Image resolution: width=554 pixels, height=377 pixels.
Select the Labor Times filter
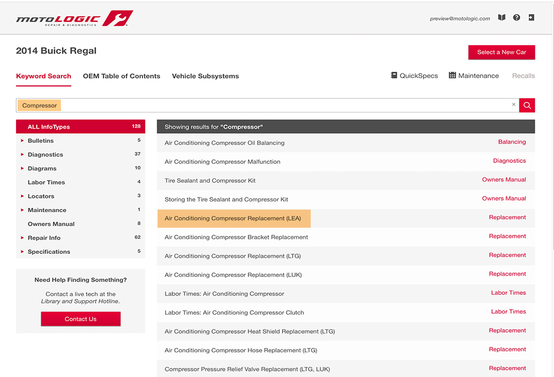point(46,182)
